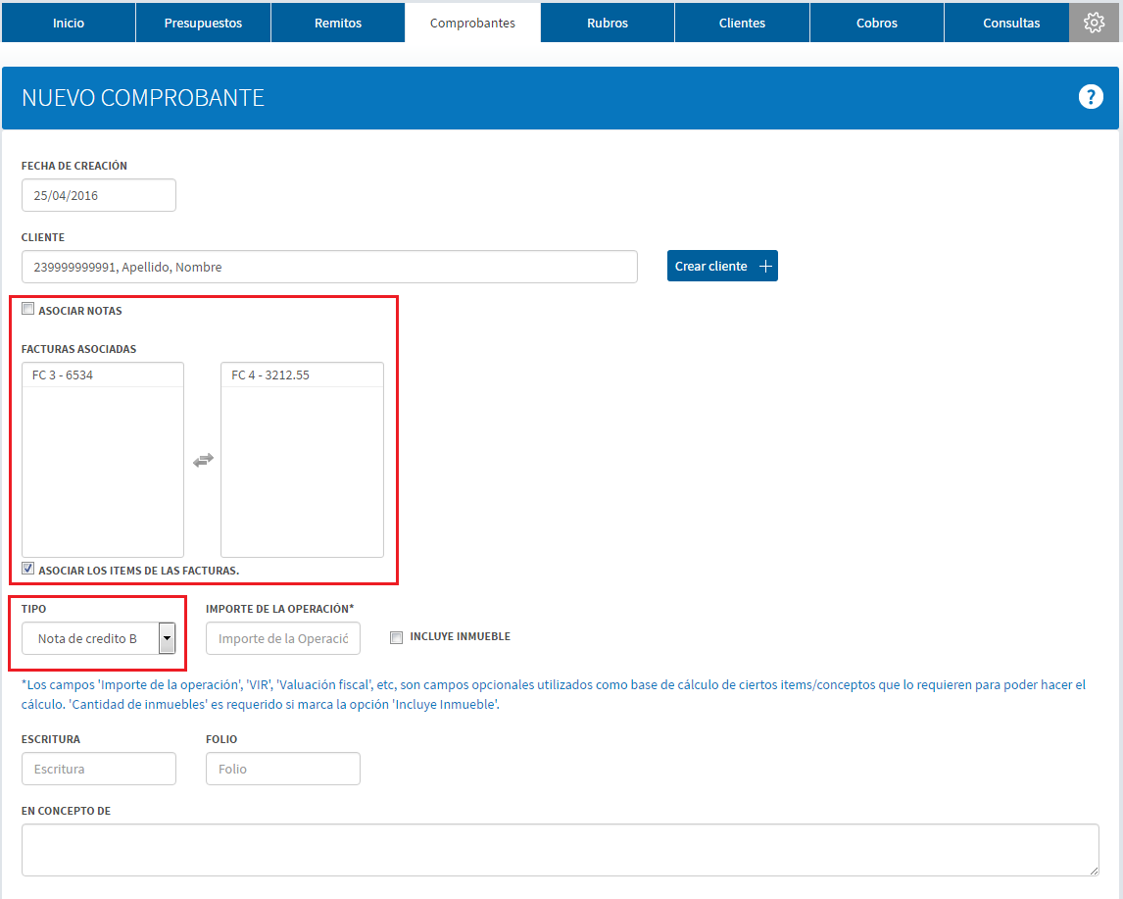Open the Tipo dropdown arrow
The image size is (1123, 899).
(167, 638)
